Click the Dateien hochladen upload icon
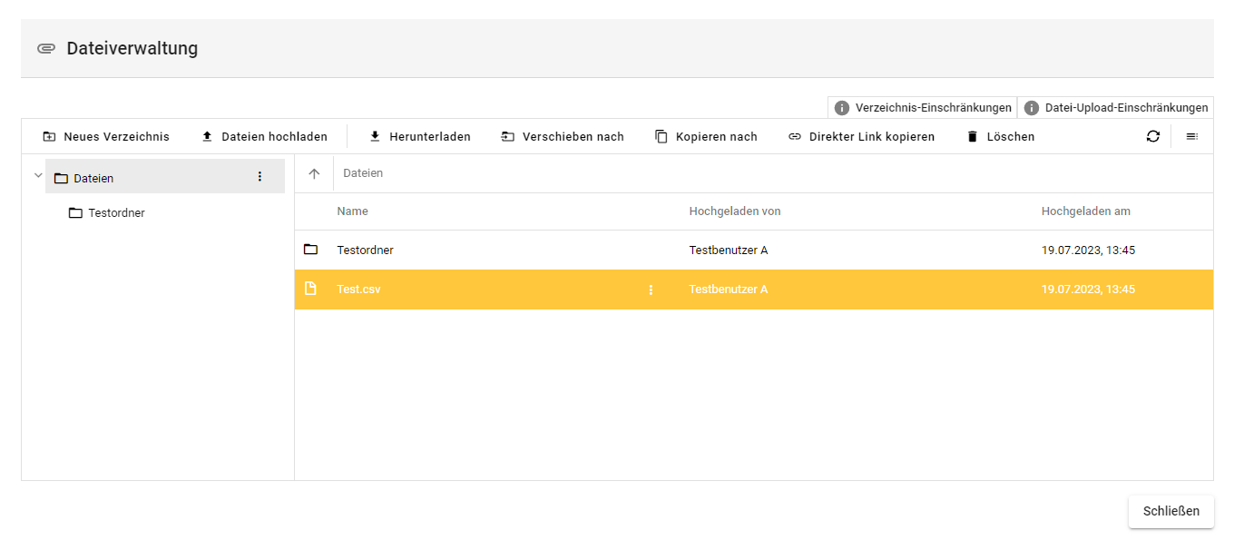 coord(207,137)
